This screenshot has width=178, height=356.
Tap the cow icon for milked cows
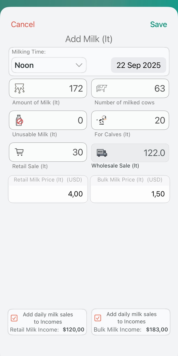coord(102,88)
